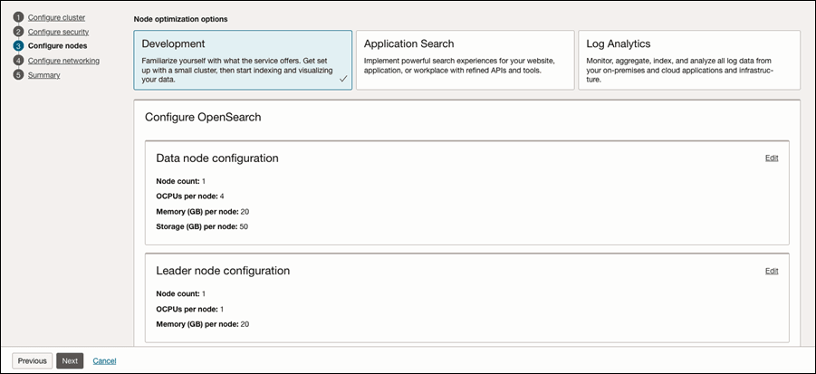The image size is (816, 374).
Task: Click step 5 circle icon
Action: (19, 75)
